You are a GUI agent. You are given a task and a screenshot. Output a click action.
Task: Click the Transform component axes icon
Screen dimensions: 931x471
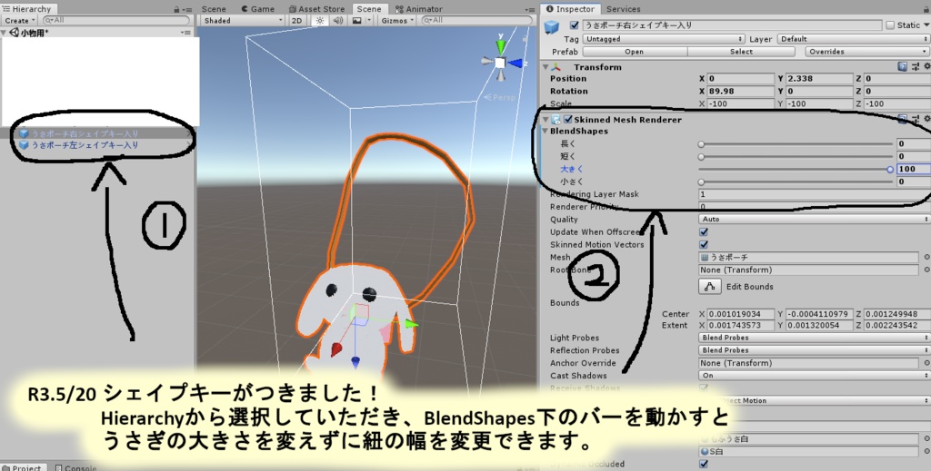(x=556, y=67)
